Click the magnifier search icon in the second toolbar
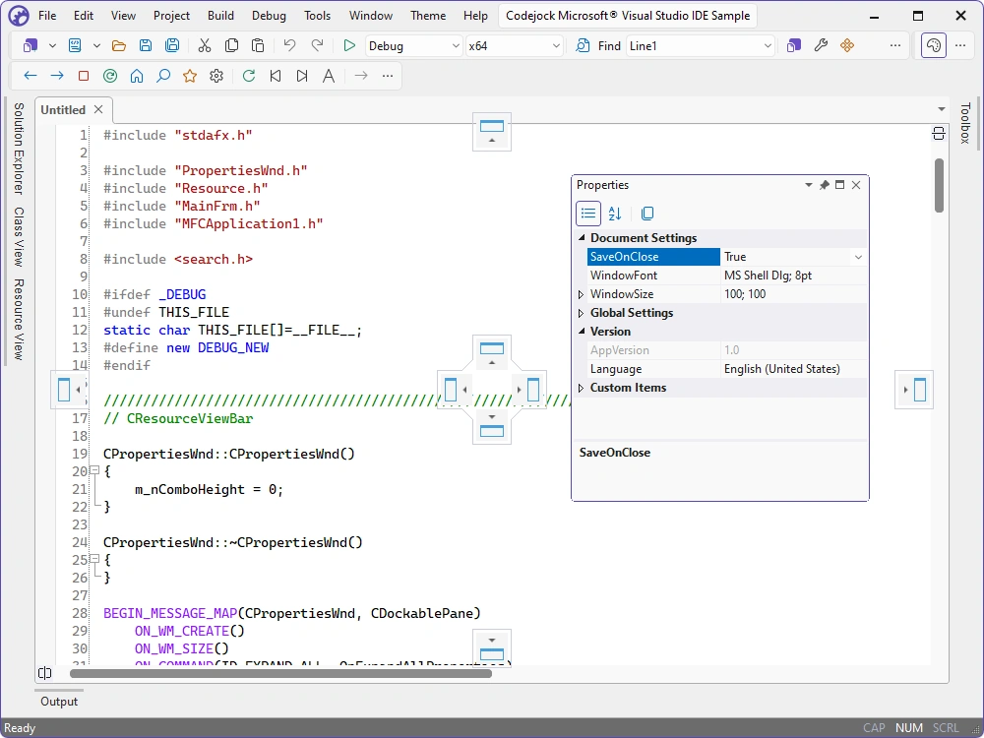The height and width of the screenshot is (738, 984). [163, 76]
